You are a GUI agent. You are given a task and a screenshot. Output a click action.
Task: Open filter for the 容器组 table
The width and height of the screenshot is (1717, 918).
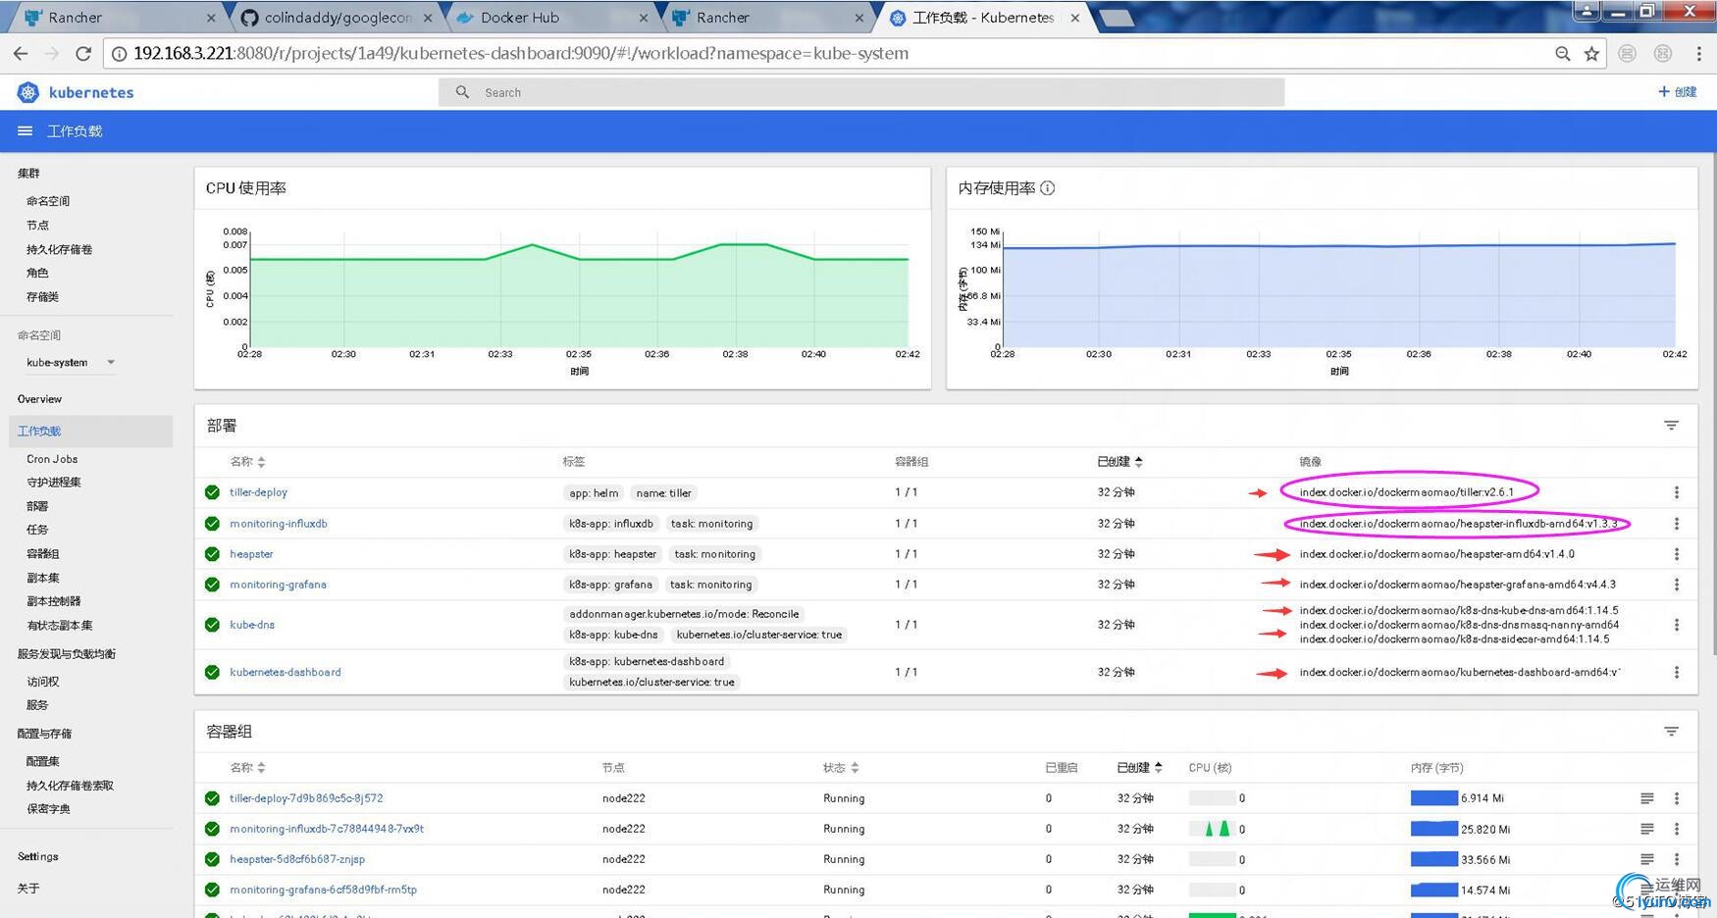(1671, 732)
